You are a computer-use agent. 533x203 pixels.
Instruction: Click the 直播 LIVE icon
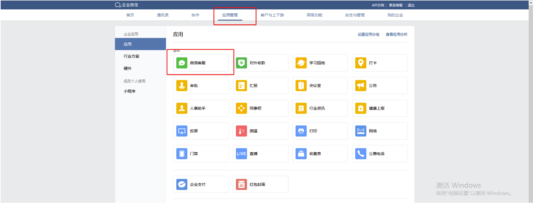241,154
